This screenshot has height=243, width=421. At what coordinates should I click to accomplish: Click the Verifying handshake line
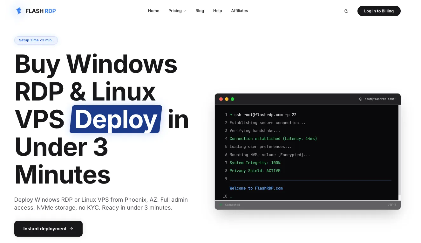tap(255, 131)
